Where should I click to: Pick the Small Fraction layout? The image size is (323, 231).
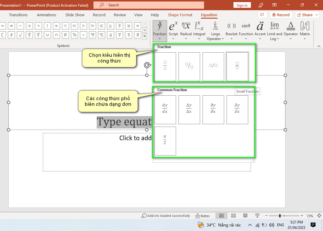click(x=237, y=66)
